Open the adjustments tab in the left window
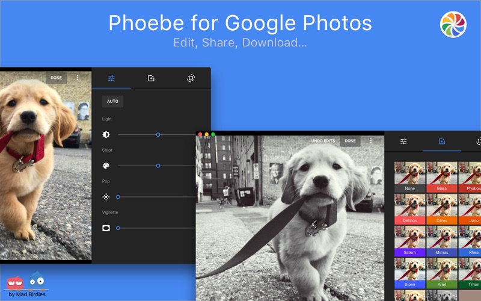Image resolution: width=481 pixels, height=301 pixels. click(111, 78)
